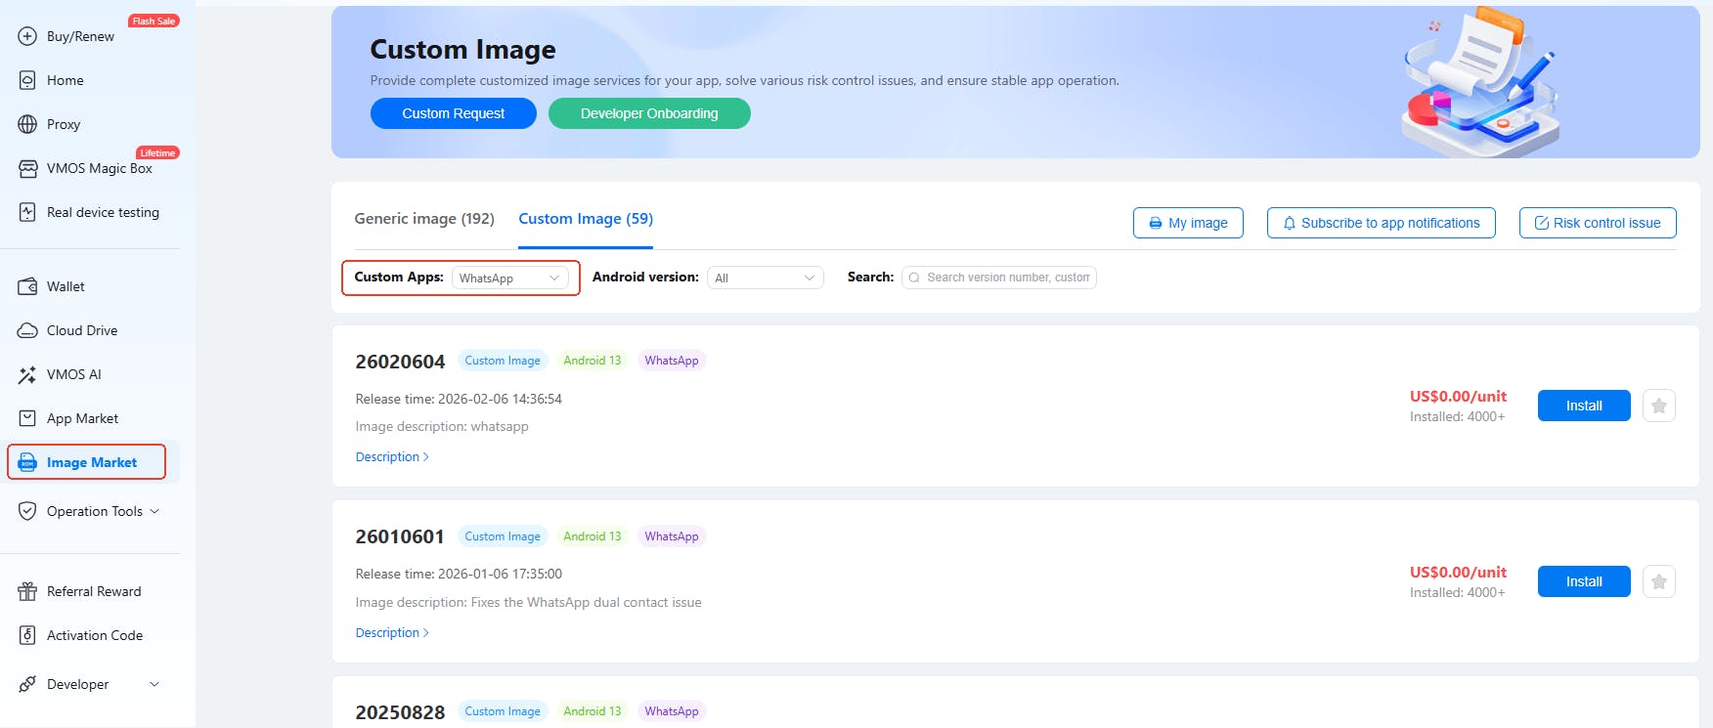1713x728 pixels.
Task: Install image 26010601
Action: coord(1584,581)
